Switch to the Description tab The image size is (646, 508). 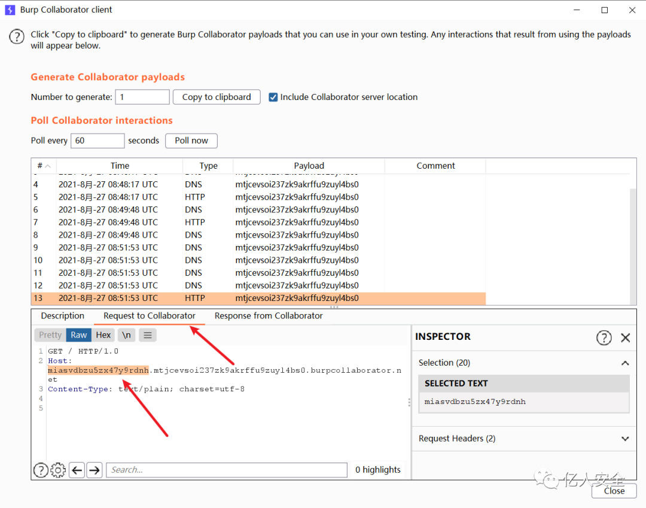(63, 316)
